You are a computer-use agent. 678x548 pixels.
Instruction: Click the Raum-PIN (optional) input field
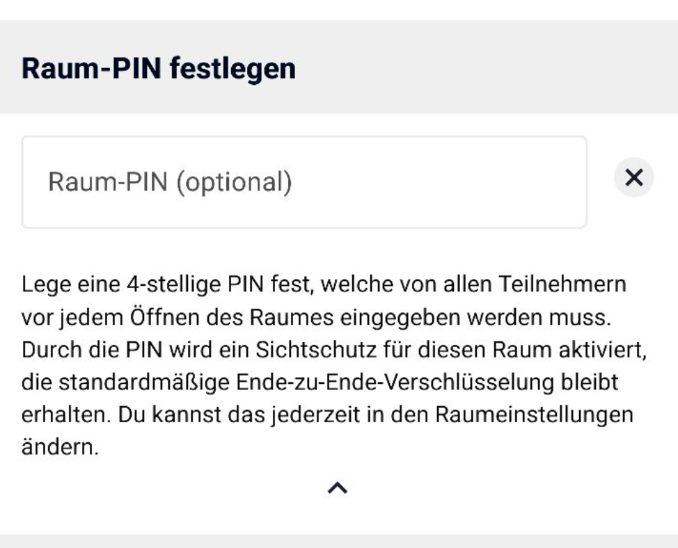(x=304, y=182)
